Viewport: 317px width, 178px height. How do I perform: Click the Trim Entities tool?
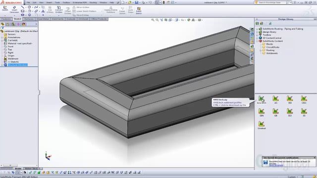click(50, 9)
